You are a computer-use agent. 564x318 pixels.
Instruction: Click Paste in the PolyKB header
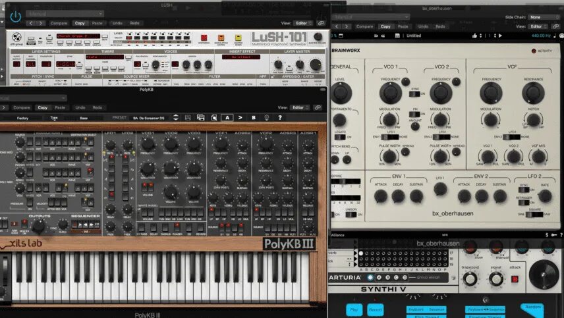point(60,107)
